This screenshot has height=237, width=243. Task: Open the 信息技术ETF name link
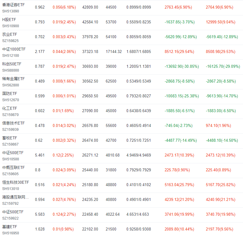click(x=13, y=123)
